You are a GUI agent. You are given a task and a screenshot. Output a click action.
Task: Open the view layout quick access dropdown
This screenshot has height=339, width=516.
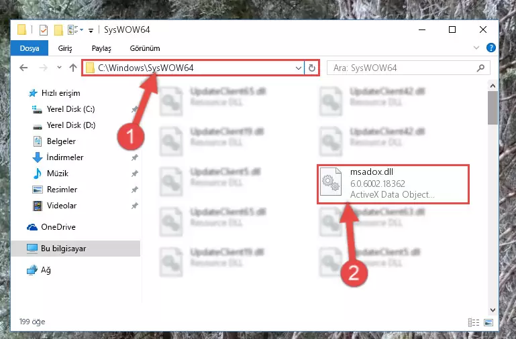(x=75, y=30)
